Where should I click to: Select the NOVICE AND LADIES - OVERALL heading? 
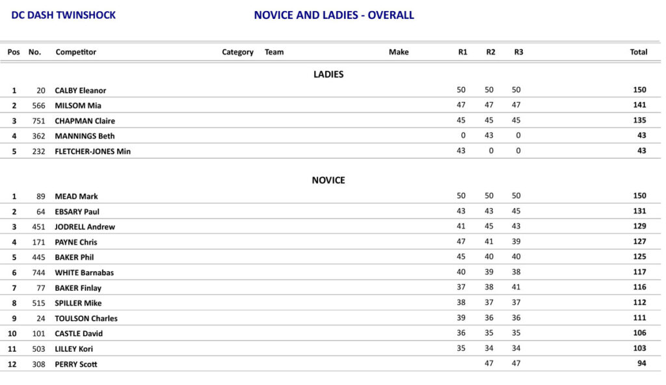click(x=334, y=15)
